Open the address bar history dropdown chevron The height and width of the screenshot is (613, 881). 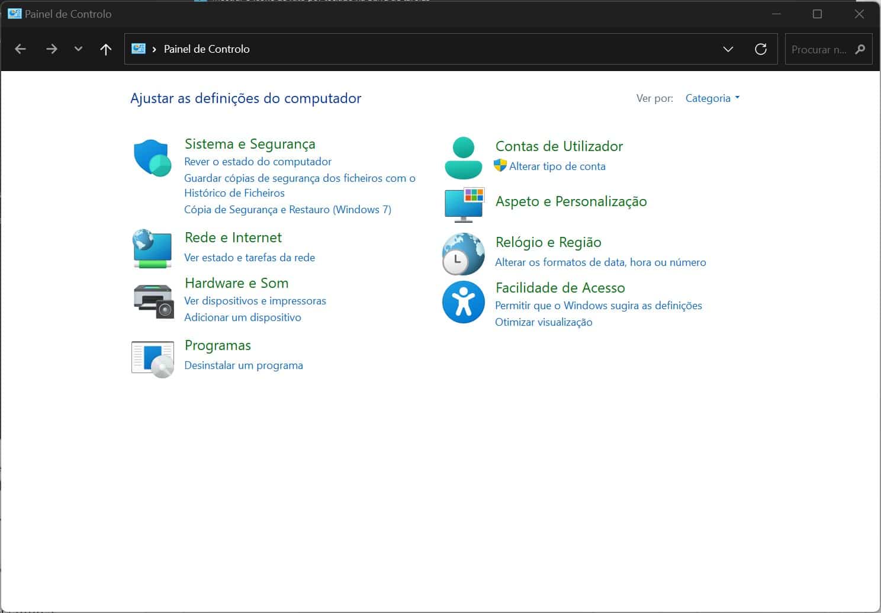coord(728,49)
